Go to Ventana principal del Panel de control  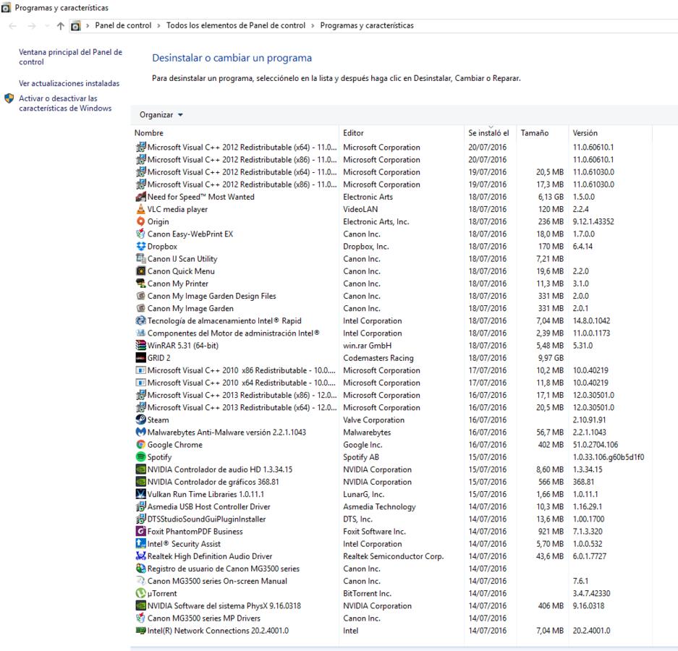click(70, 57)
